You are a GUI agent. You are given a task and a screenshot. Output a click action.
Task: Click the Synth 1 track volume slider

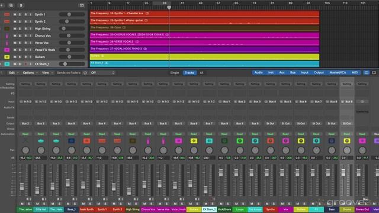[x=72, y=14]
